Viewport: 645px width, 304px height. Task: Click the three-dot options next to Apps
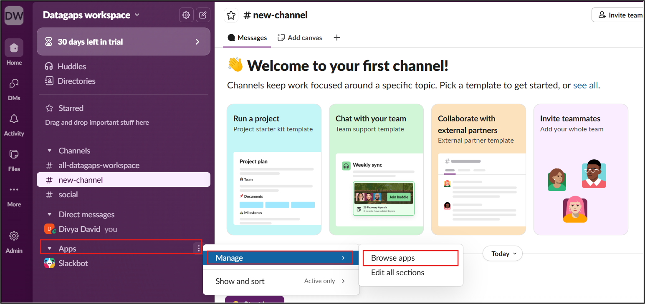tap(198, 249)
